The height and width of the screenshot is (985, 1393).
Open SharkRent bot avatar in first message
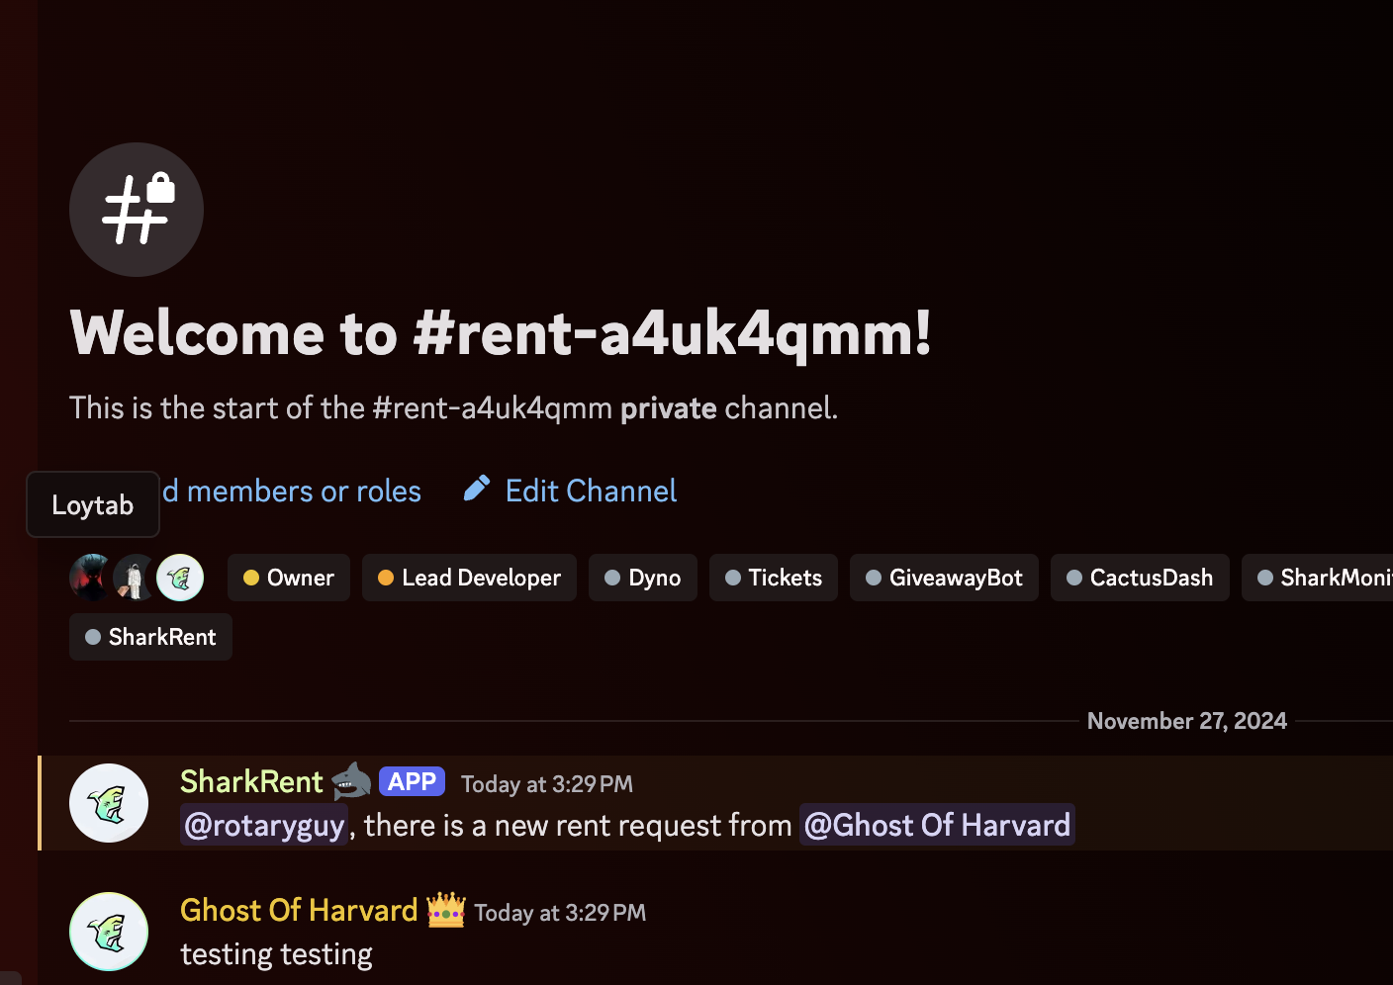109,803
